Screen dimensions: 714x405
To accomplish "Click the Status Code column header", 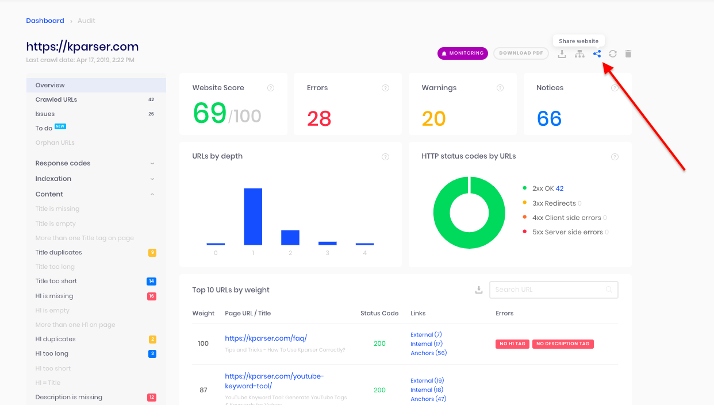I will [379, 313].
